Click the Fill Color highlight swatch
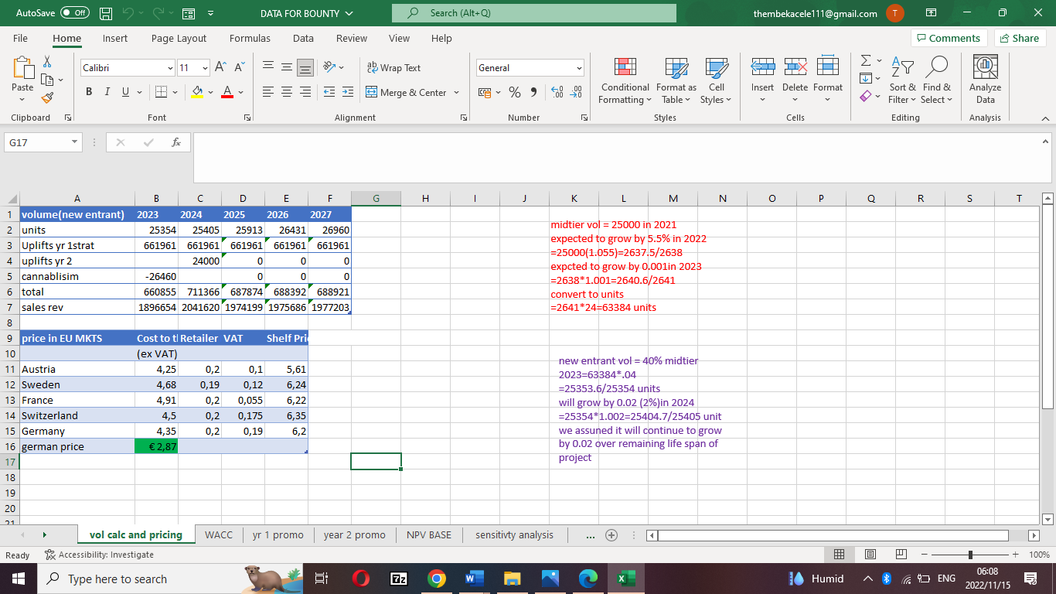1056x594 pixels. pos(198,93)
